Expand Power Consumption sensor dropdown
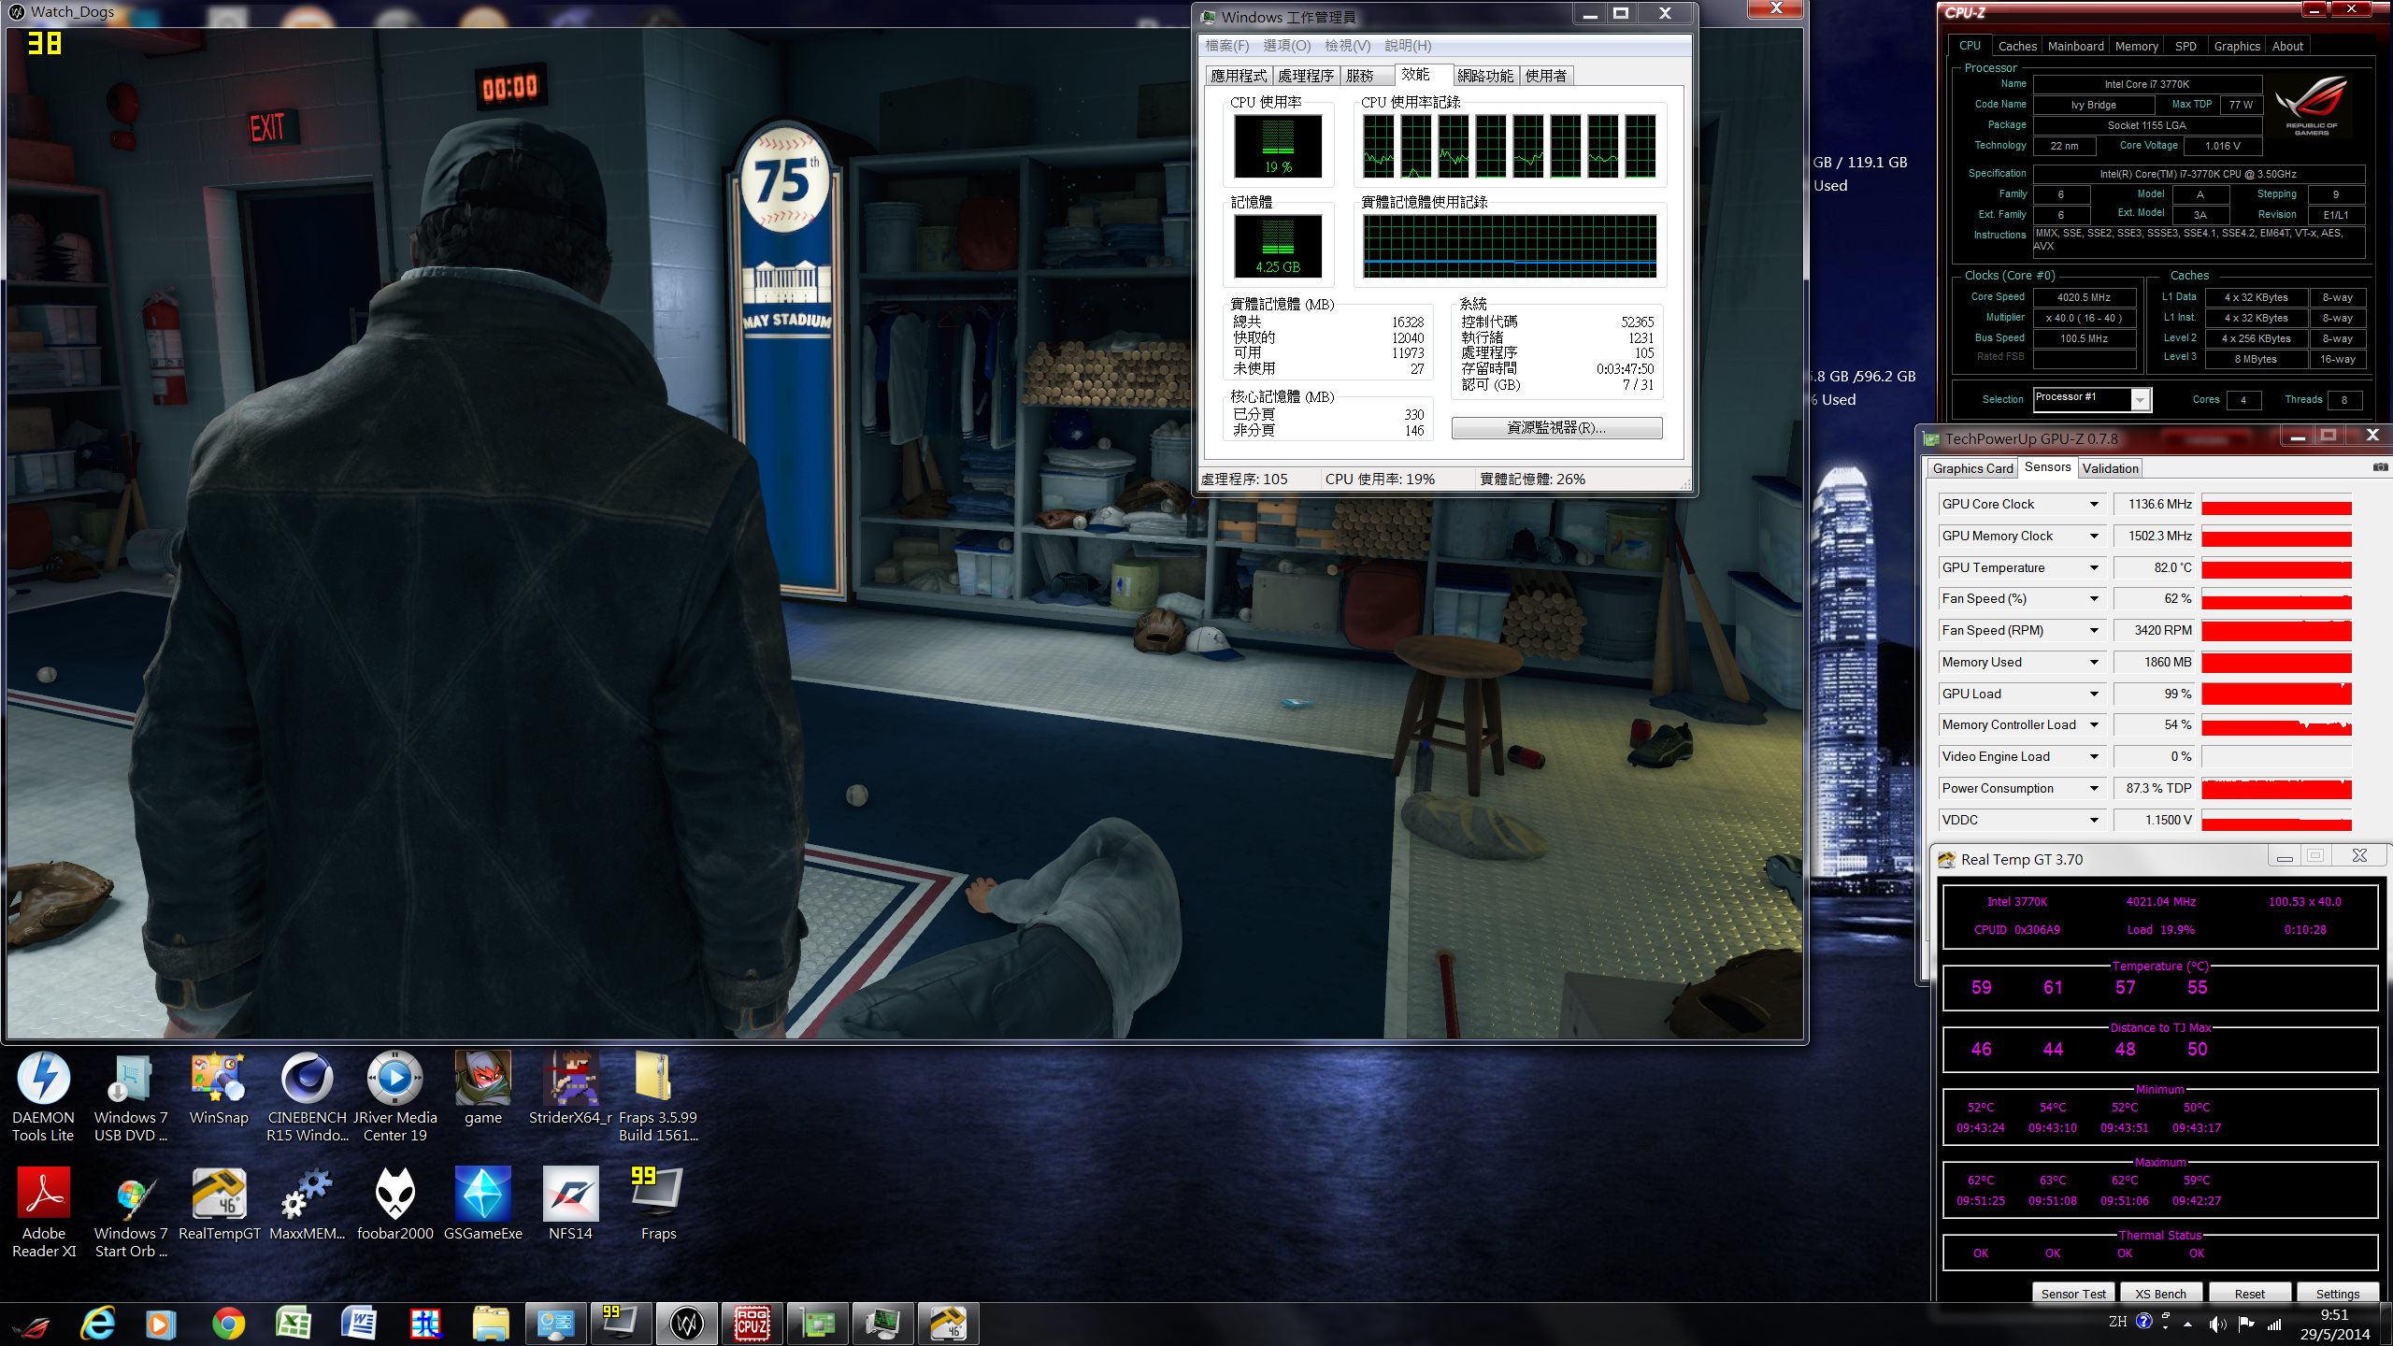This screenshot has width=2393, height=1346. coord(2094,789)
